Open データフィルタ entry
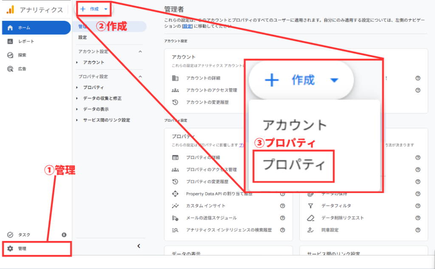The height and width of the screenshot is (269, 435). tap(336, 206)
